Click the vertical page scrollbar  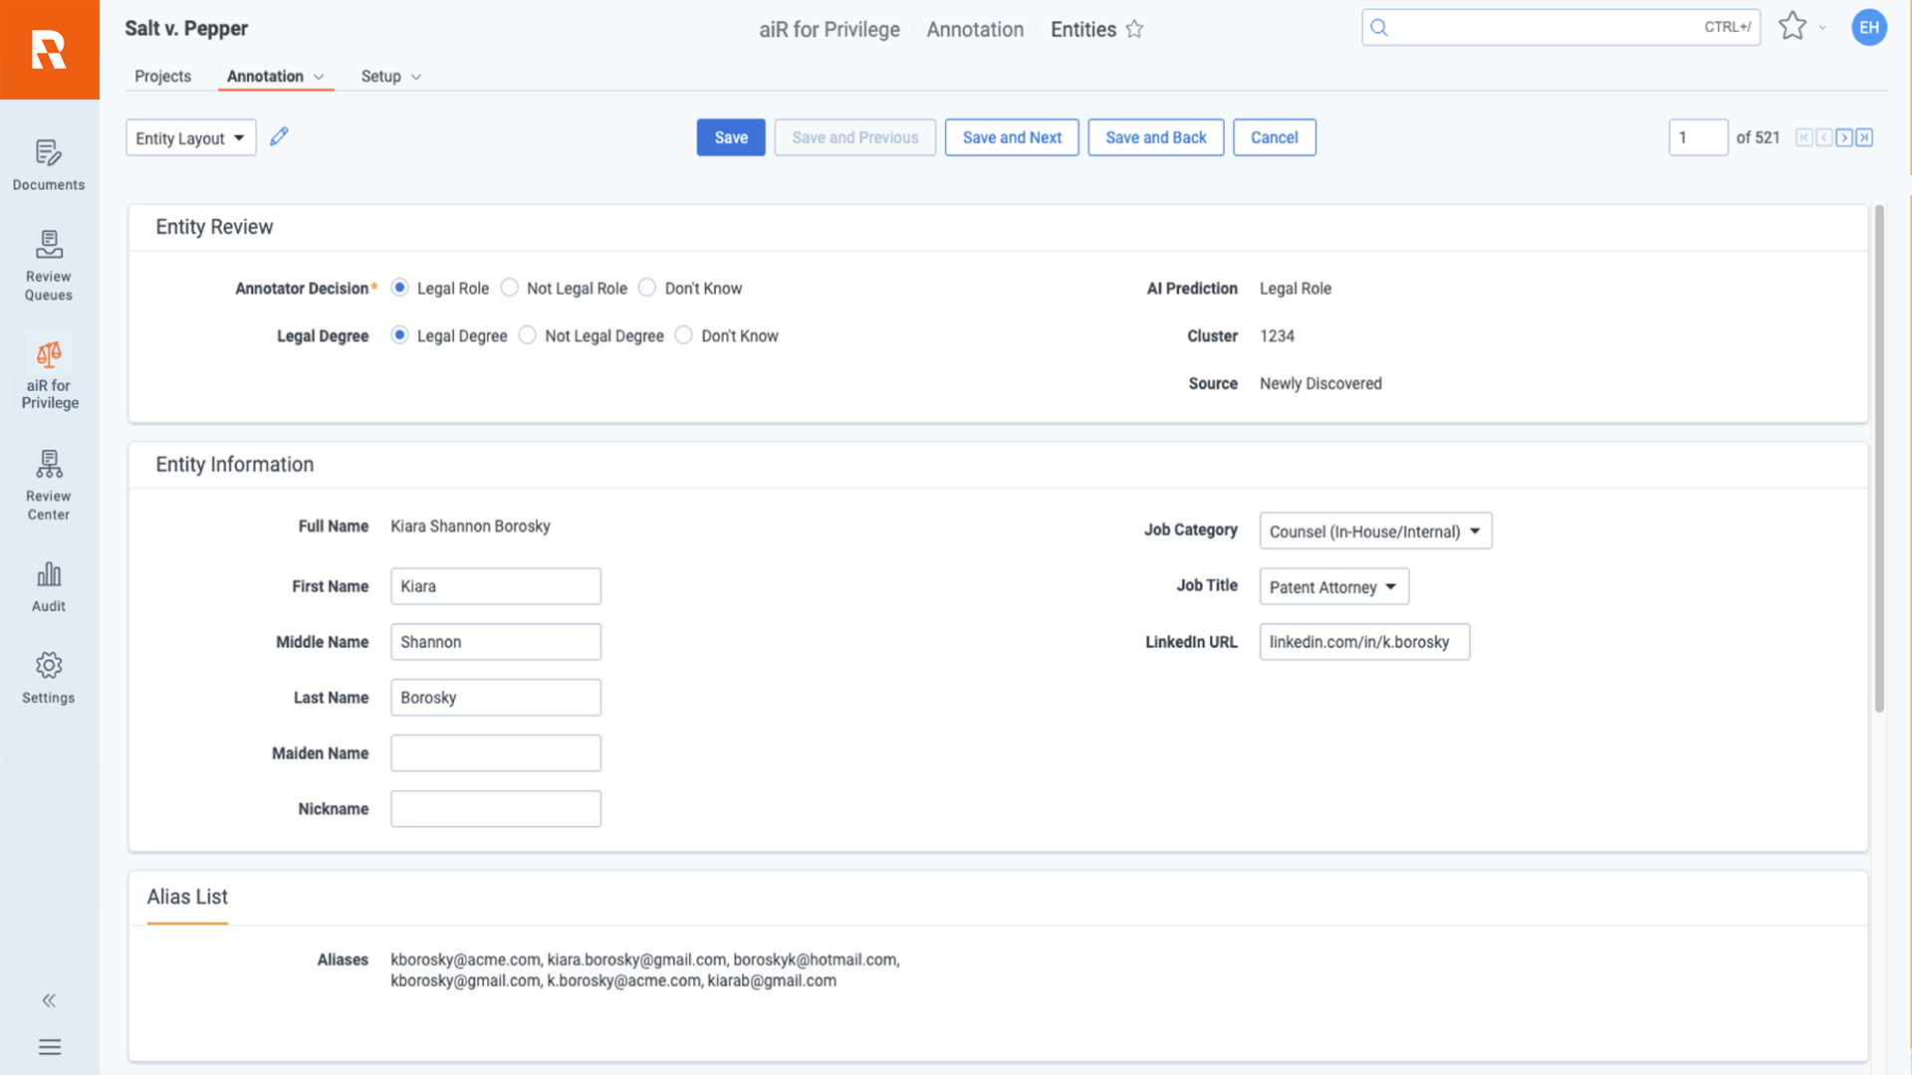point(1879,458)
